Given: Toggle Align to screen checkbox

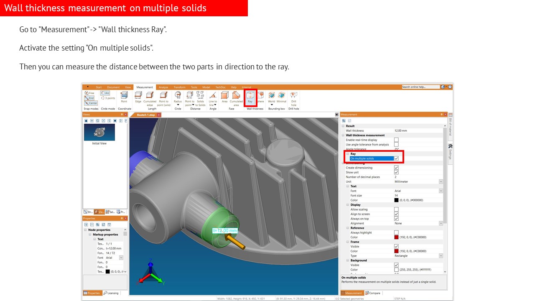Looking at the screenshot, I should [x=396, y=214].
